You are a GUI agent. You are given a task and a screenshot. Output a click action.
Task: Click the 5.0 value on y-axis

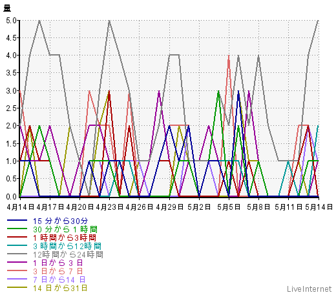point(11,21)
